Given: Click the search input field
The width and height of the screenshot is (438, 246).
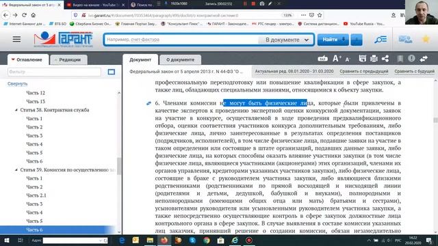Looking at the screenshot, I should pyautogui.click(x=181, y=40).
